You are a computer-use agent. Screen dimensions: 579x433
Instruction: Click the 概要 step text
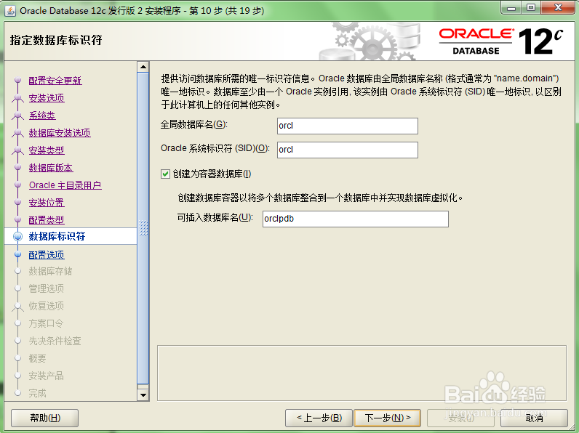[x=38, y=358]
